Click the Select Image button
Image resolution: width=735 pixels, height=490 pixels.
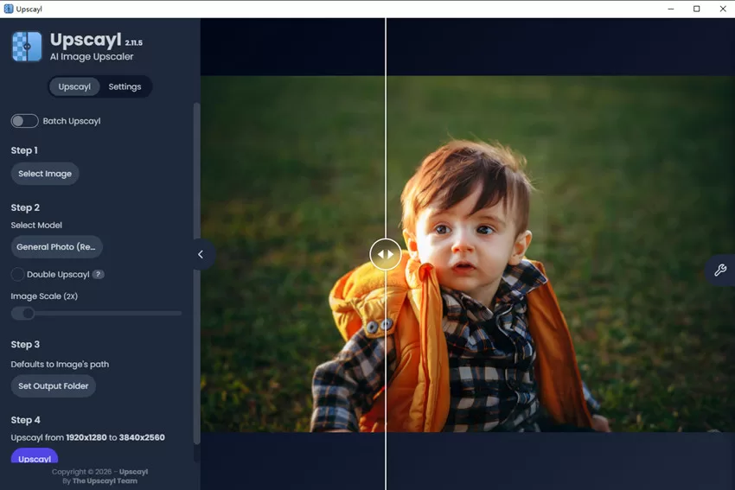tap(45, 174)
